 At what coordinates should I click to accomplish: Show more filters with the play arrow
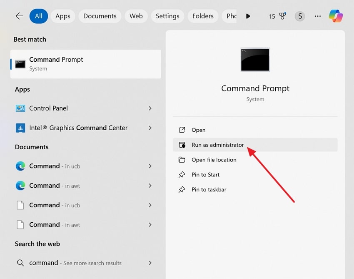coord(248,16)
